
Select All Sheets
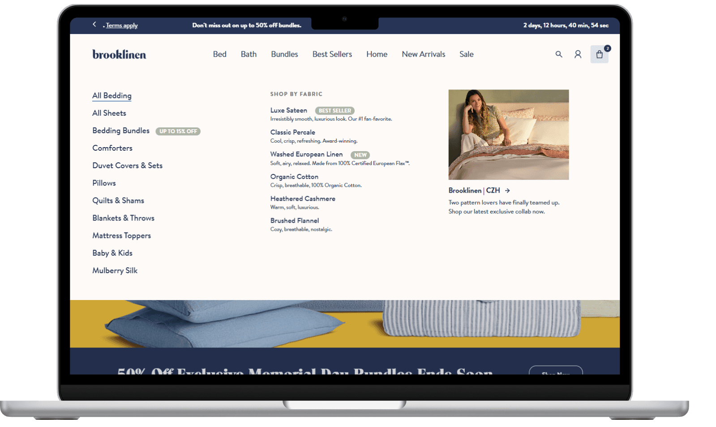point(109,113)
